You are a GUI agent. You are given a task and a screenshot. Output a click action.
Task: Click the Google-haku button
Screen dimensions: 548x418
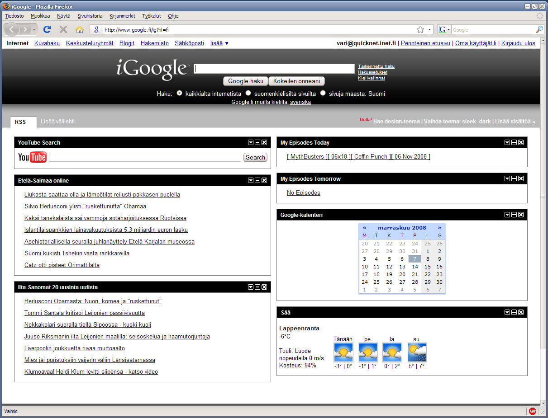point(246,81)
